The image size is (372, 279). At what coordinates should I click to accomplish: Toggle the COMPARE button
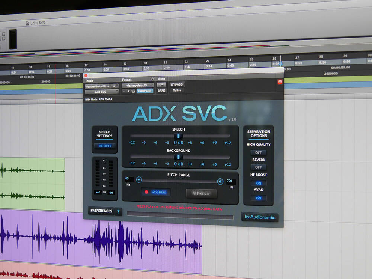[x=145, y=91]
